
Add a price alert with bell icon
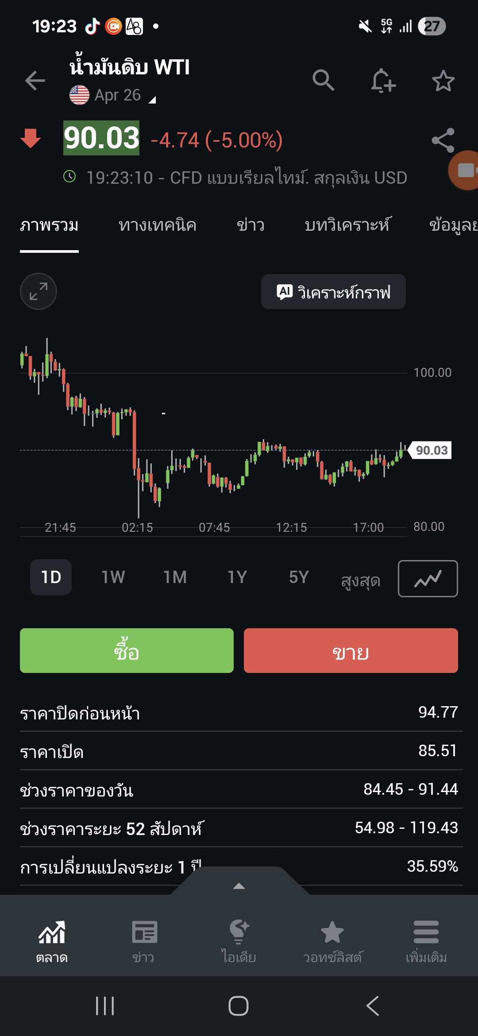383,81
